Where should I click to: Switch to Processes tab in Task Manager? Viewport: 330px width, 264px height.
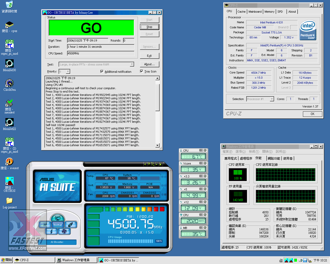tap(246, 158)
